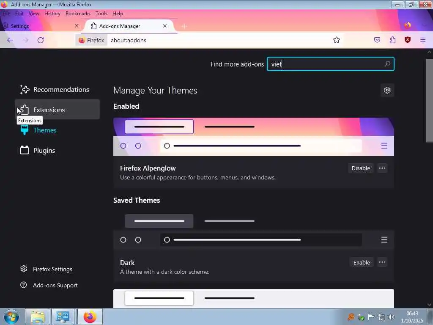This screenshot has width=433, height=325.
Task: Open Extensions category in the sidebar
Action: pos(57,110)
